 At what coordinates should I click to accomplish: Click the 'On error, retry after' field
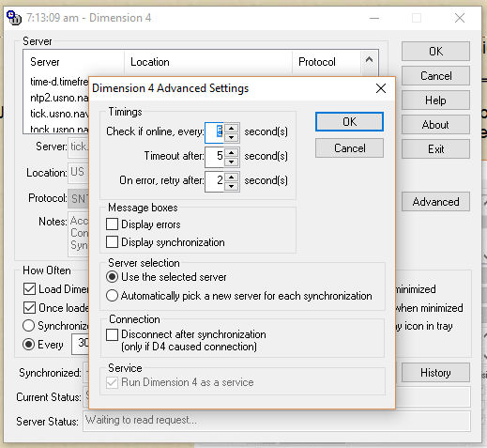[215, 181]
